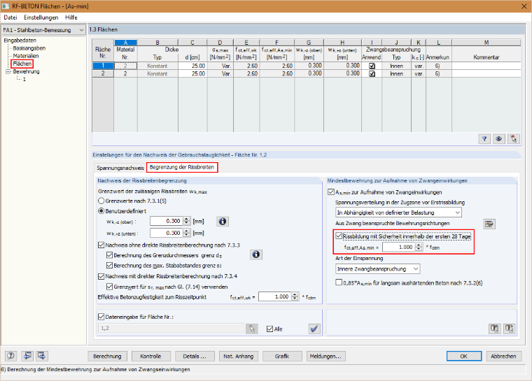Viewport: 532px width, 381px height.
Task: Toggle Anwend checkbox in table row 1
Action: [x=372, y=66]
